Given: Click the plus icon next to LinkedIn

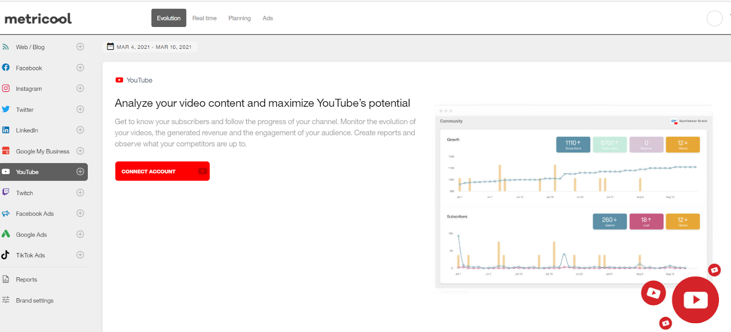Looking at the screenshot, I should pos(80,130).
